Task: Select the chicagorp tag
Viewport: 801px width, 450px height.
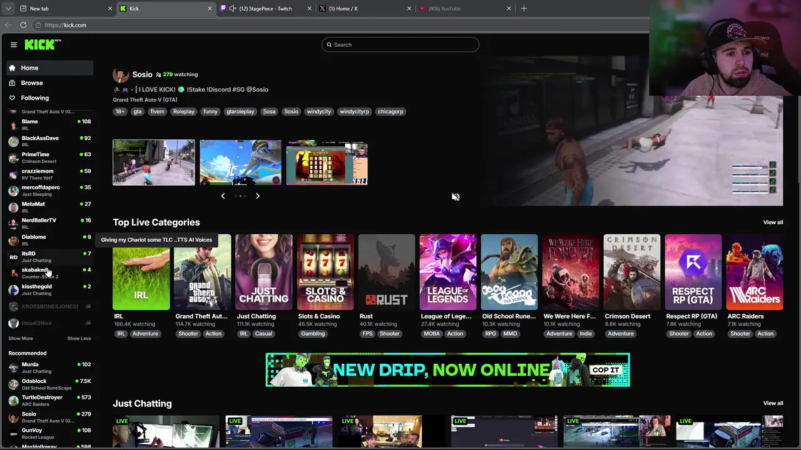Action: point(390,111)
